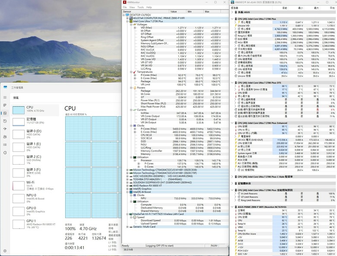
Task: Click the thermometer icon beside Temperatures
Action: pos(134,72)
